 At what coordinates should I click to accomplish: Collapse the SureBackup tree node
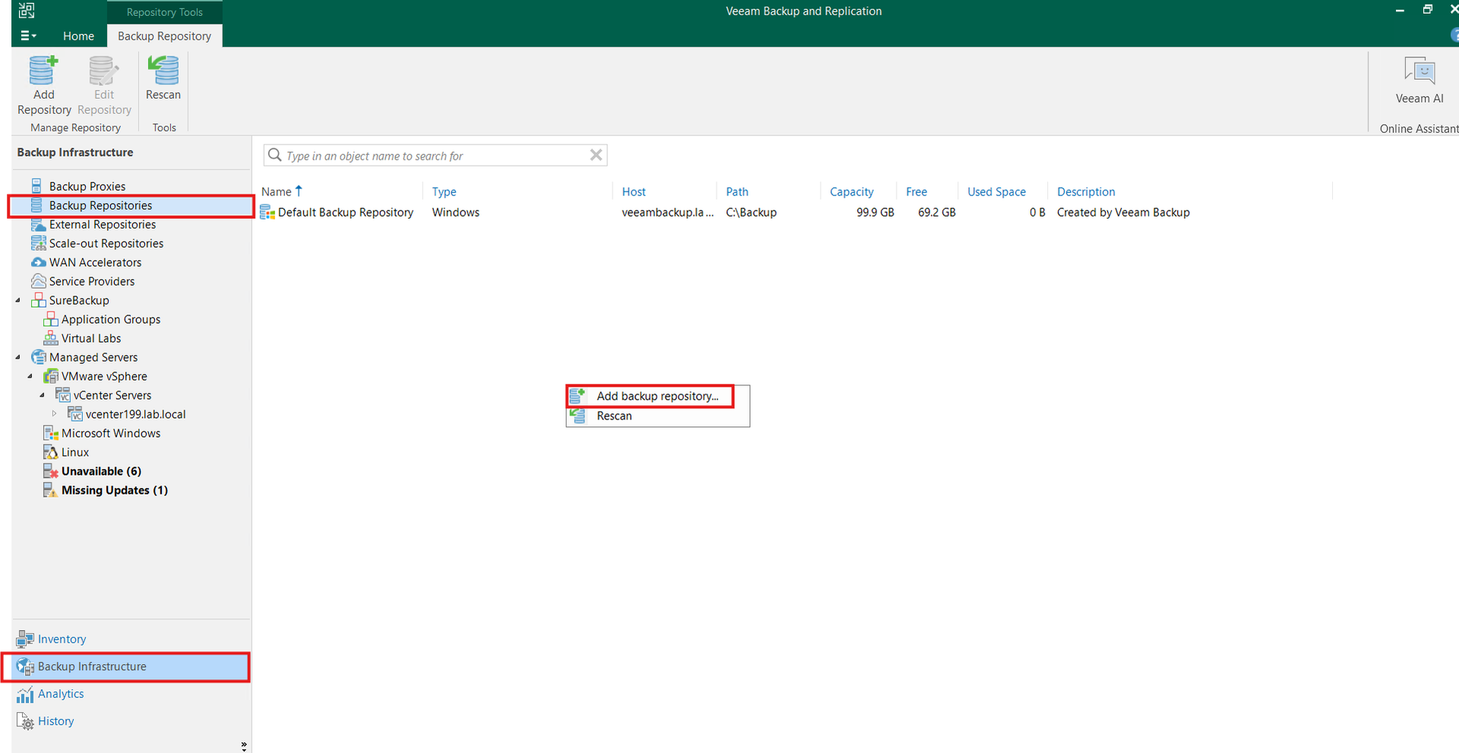coord(18,300)
